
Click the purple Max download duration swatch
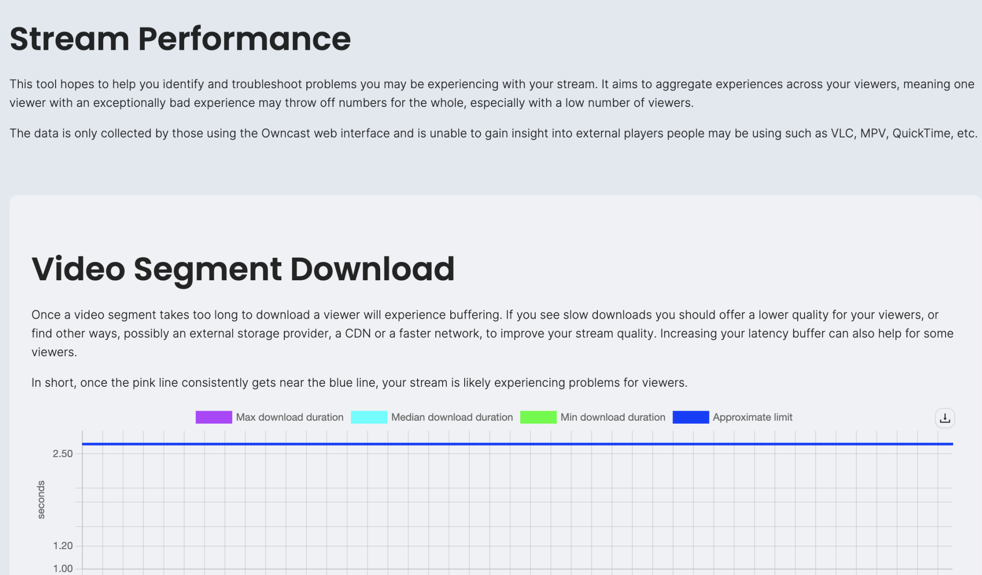(x=213, y=417)
